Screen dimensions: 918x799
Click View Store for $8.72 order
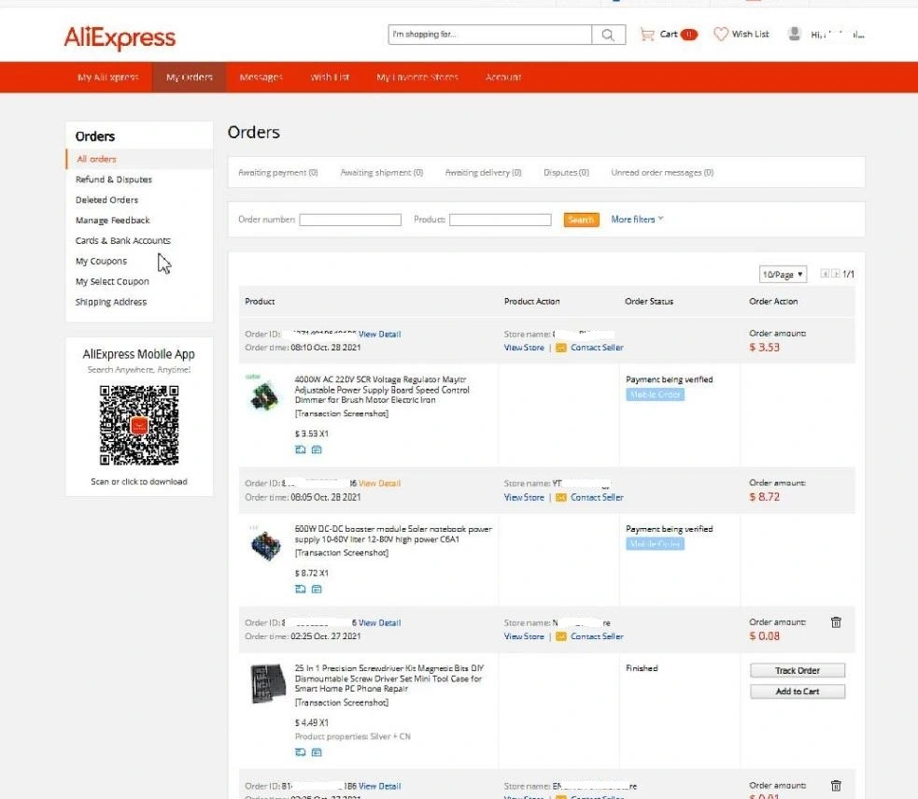click(x=524, y=497)
